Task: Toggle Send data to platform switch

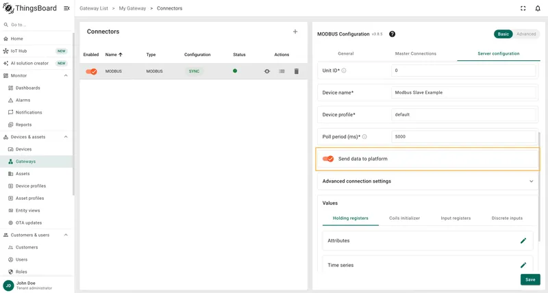Action: [328, 159]
